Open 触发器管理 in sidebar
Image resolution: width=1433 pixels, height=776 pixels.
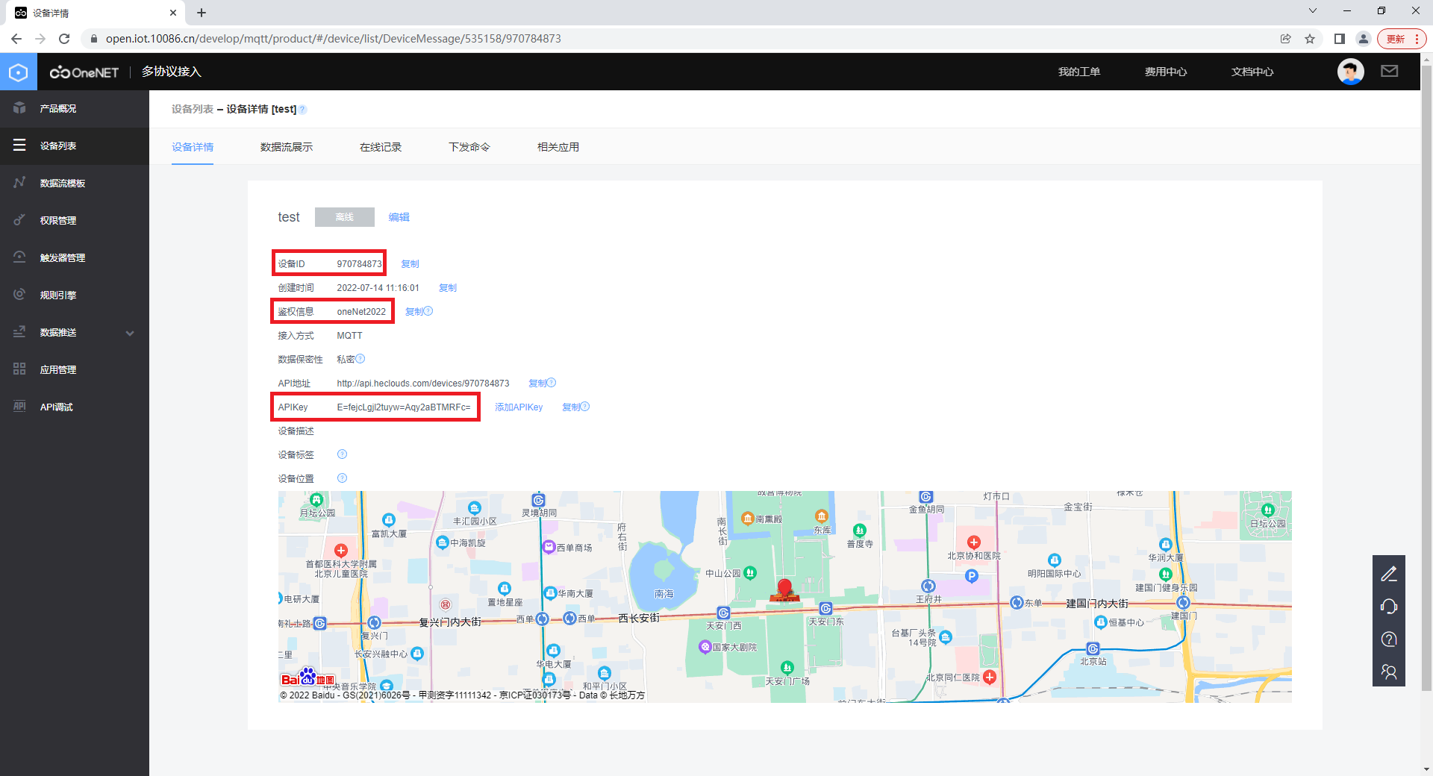click(x=63, y=258)
